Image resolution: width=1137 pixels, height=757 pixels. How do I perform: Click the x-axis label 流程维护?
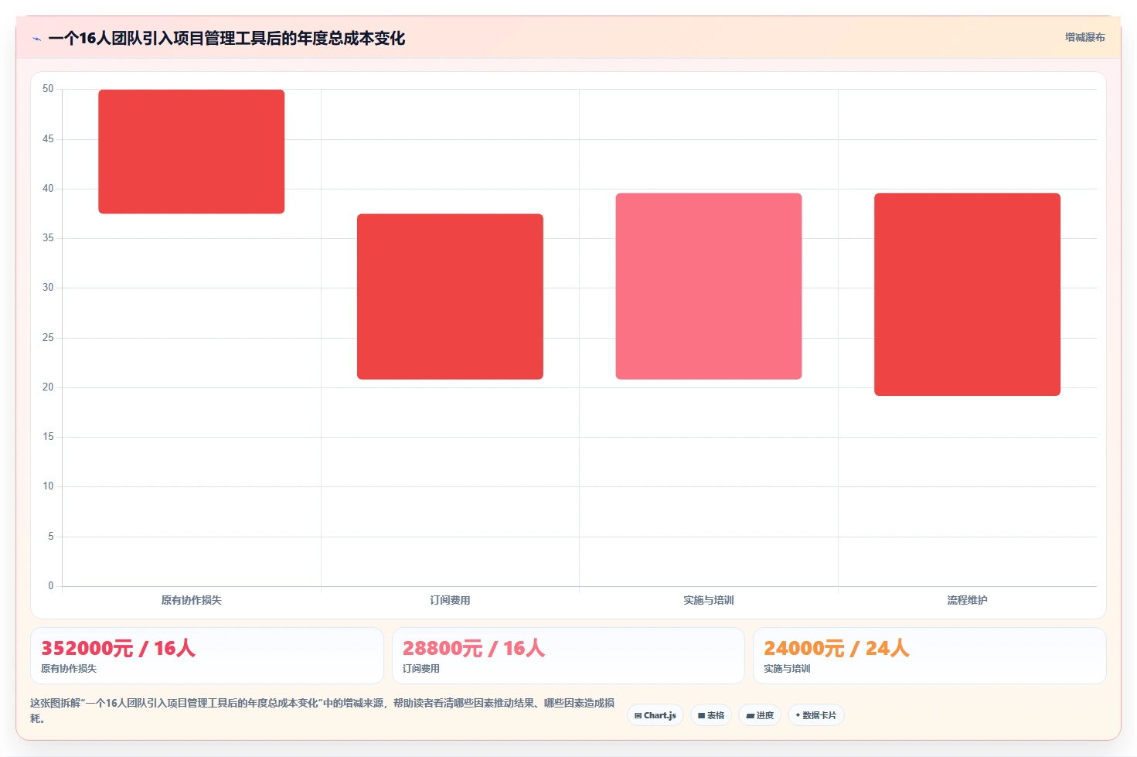click(967, 600)
